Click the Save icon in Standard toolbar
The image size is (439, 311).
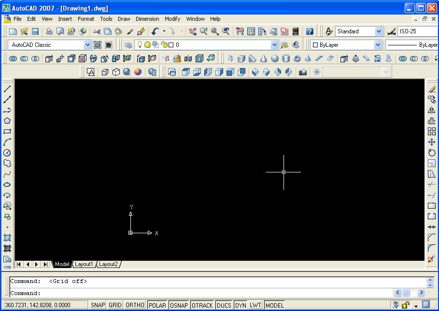tap(35, 31)
